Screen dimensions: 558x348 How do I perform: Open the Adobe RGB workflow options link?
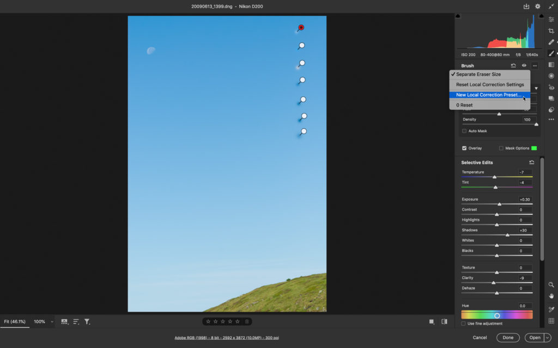tap(227, 338)
